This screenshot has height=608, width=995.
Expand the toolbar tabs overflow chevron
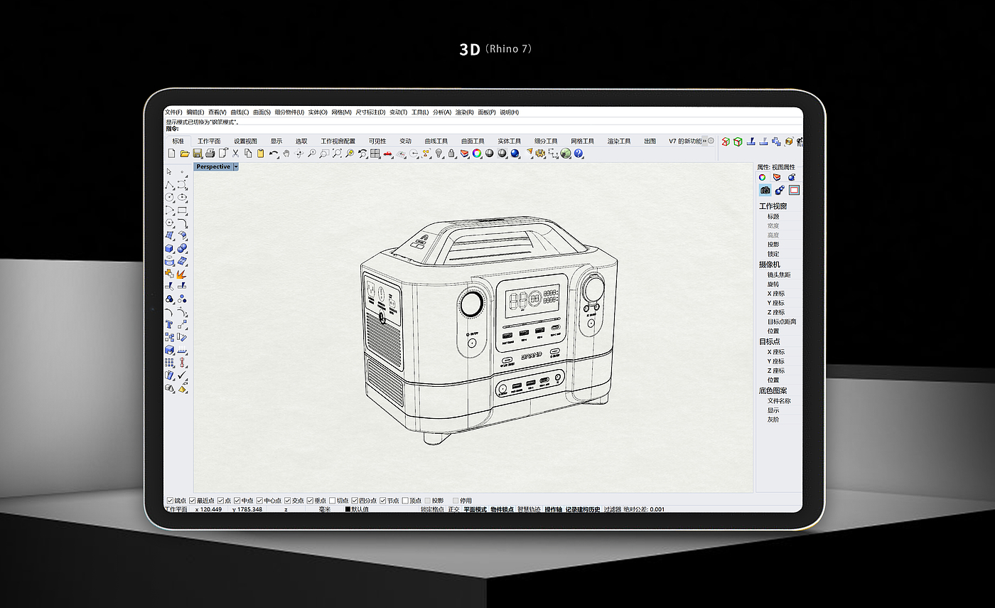[x=704, y=141]
